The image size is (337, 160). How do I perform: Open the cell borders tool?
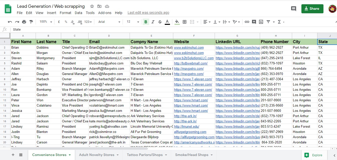185,22
